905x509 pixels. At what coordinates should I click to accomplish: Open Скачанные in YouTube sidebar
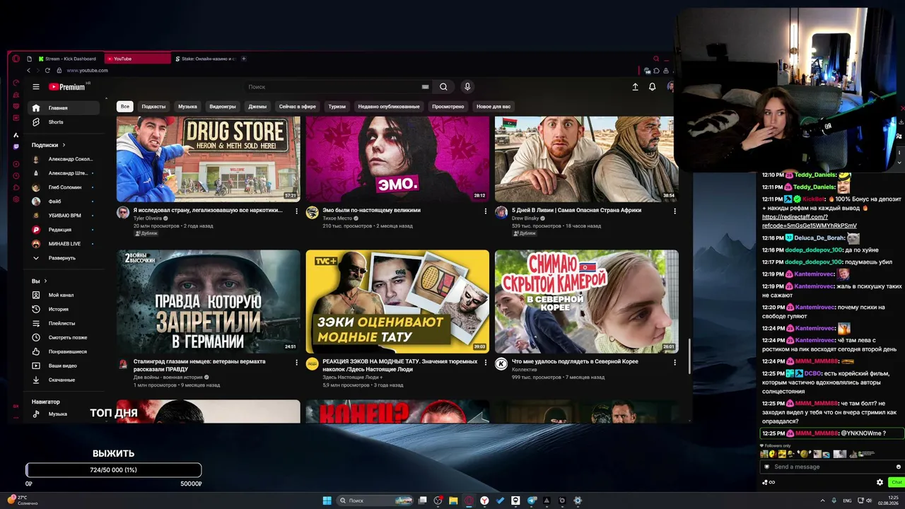tap(64, 380)
